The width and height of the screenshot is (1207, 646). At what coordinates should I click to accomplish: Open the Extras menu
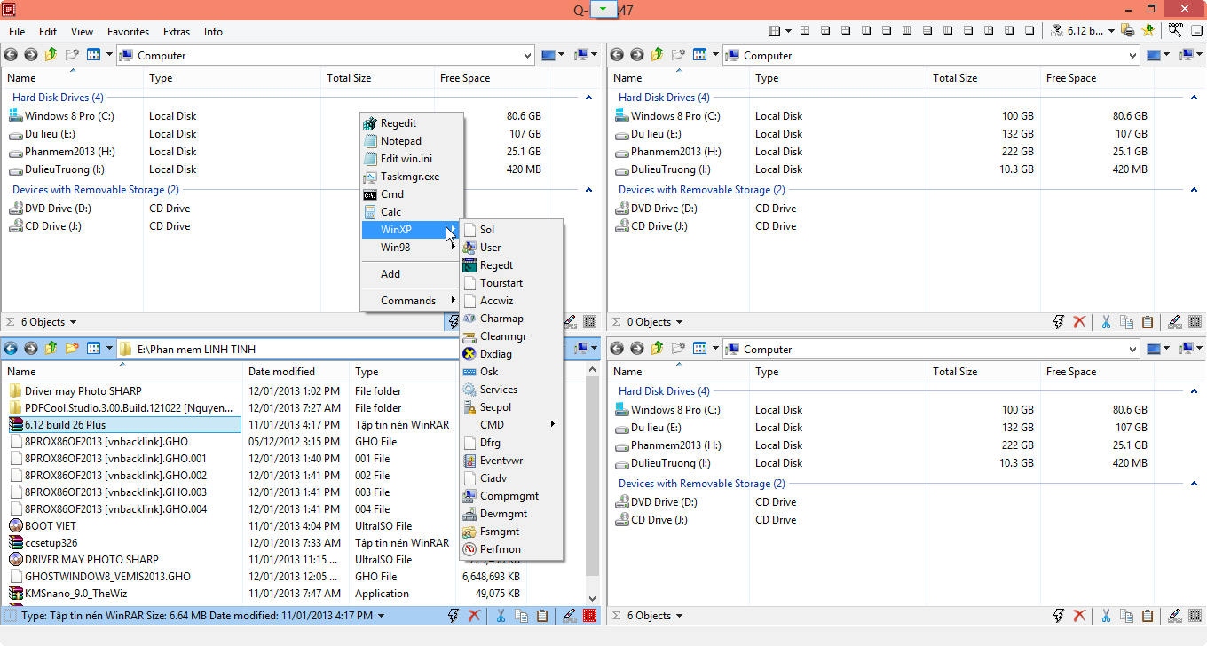point(177,31)
